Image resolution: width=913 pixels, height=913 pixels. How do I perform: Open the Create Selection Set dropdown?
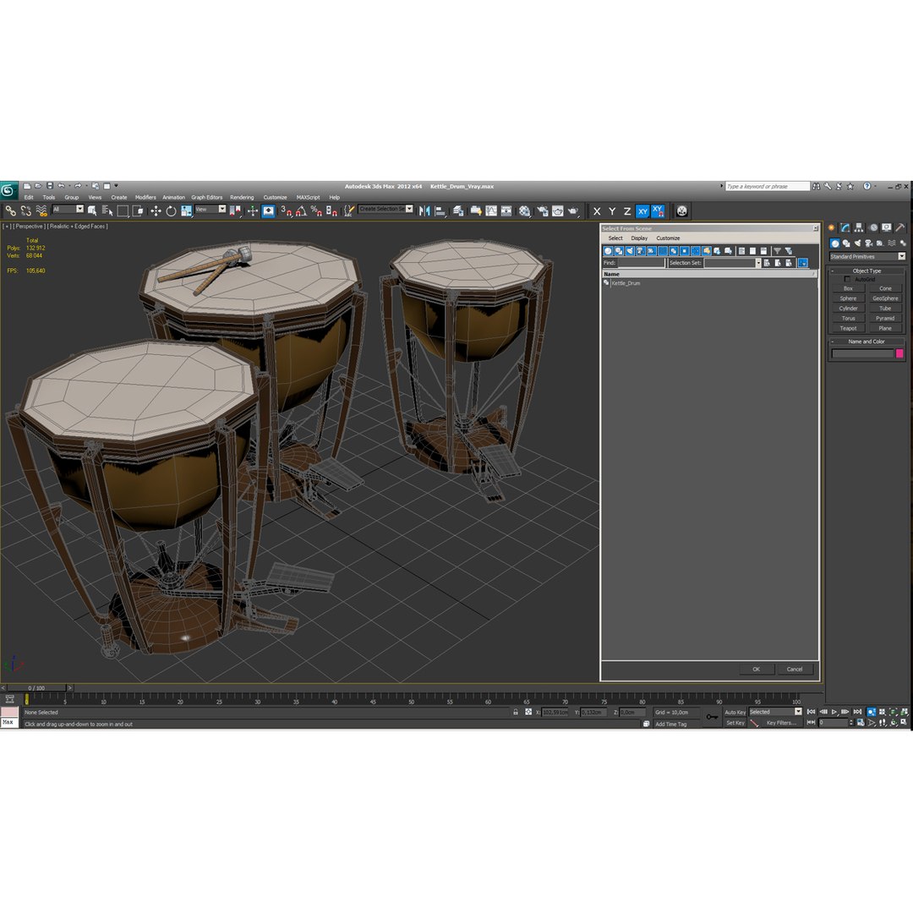[x=385, y=209]
